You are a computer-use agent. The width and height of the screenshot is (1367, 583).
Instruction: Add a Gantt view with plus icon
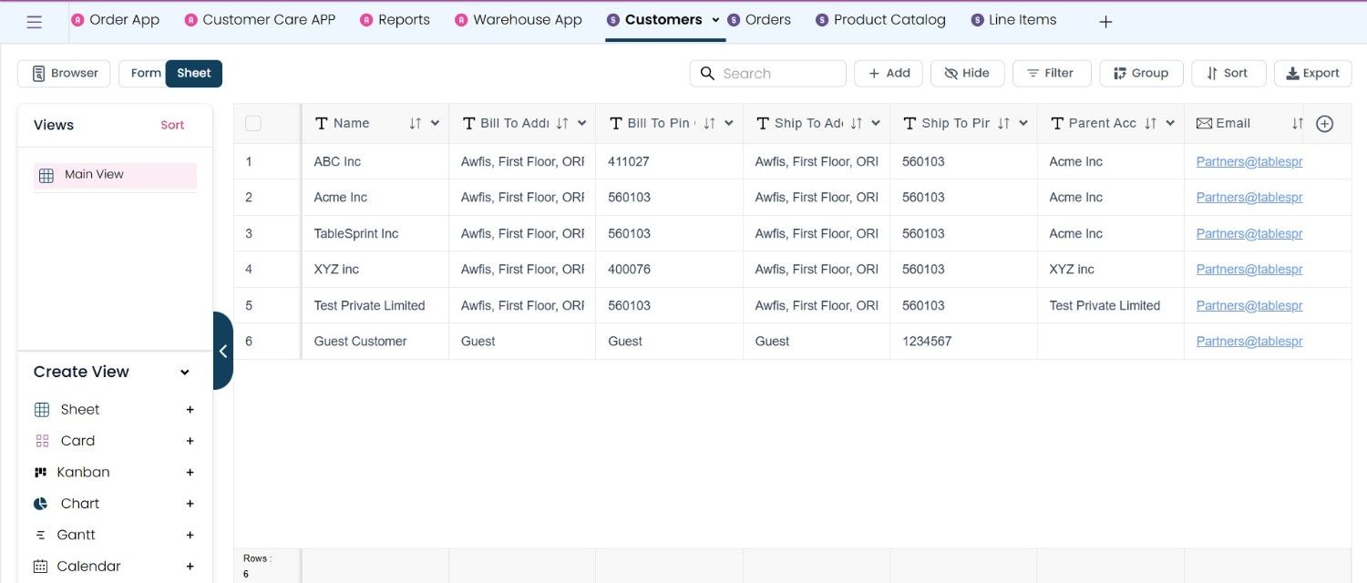click(x=190, y=536)
